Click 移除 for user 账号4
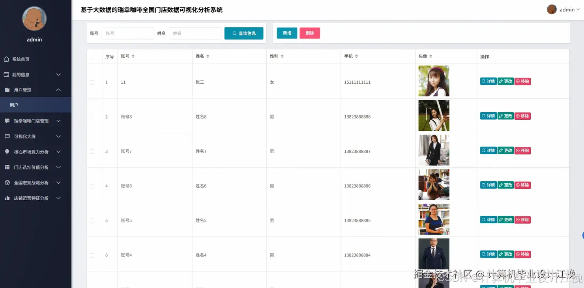Image resolution: width=584 pixels, height=288 pixels. [522, 254]
